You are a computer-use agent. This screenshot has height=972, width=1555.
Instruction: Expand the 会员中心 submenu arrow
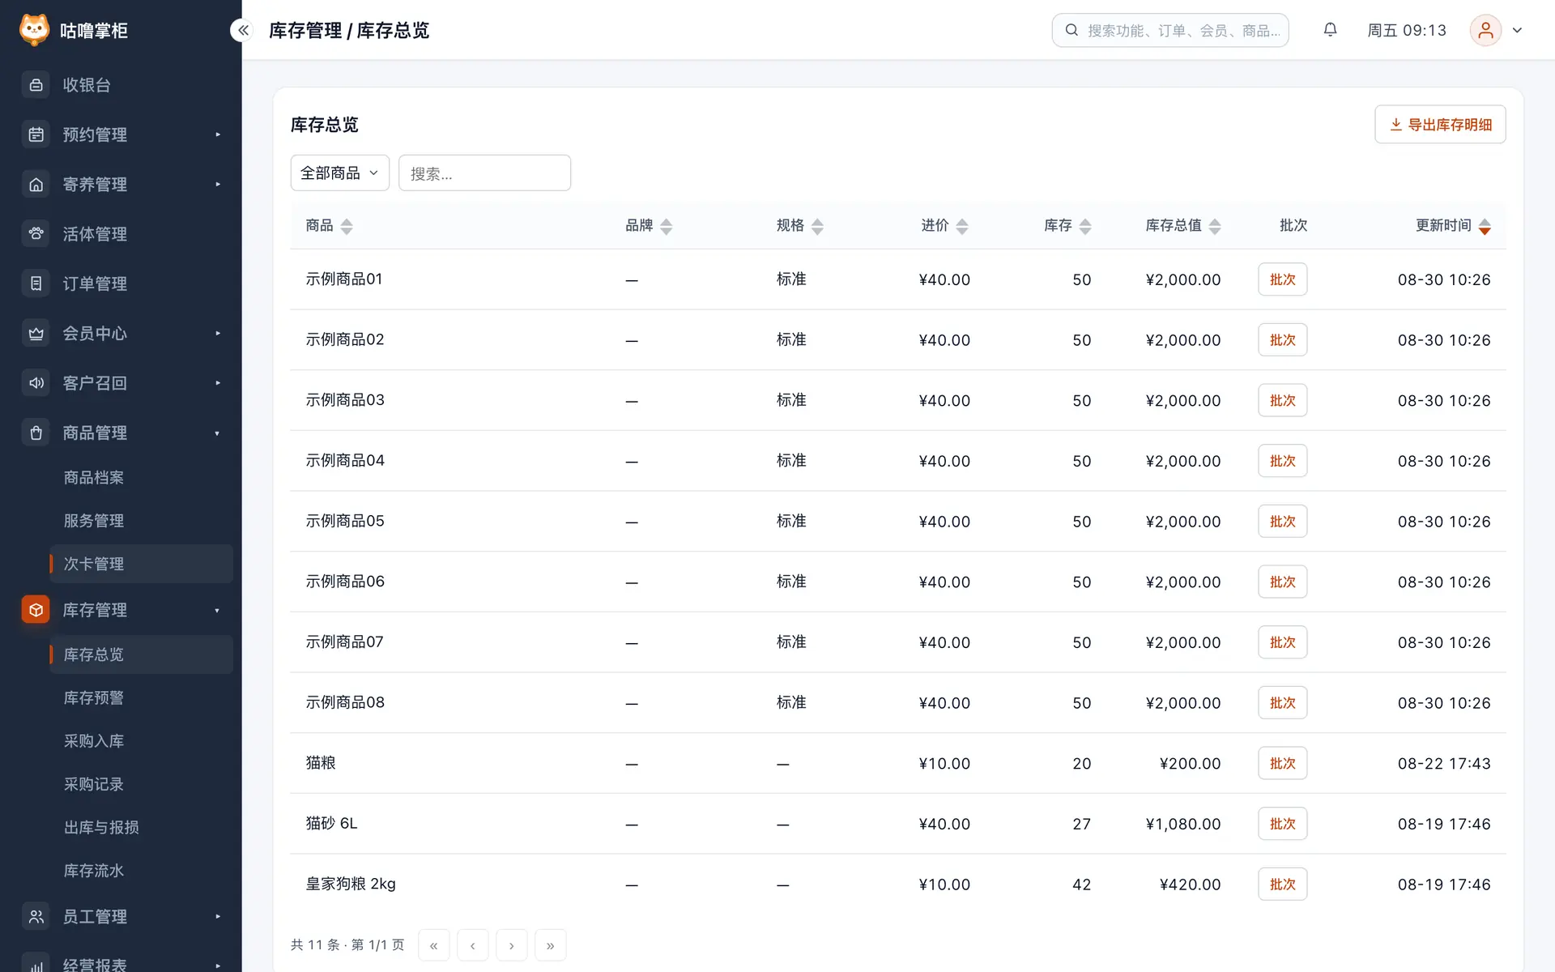click(218, 334)
